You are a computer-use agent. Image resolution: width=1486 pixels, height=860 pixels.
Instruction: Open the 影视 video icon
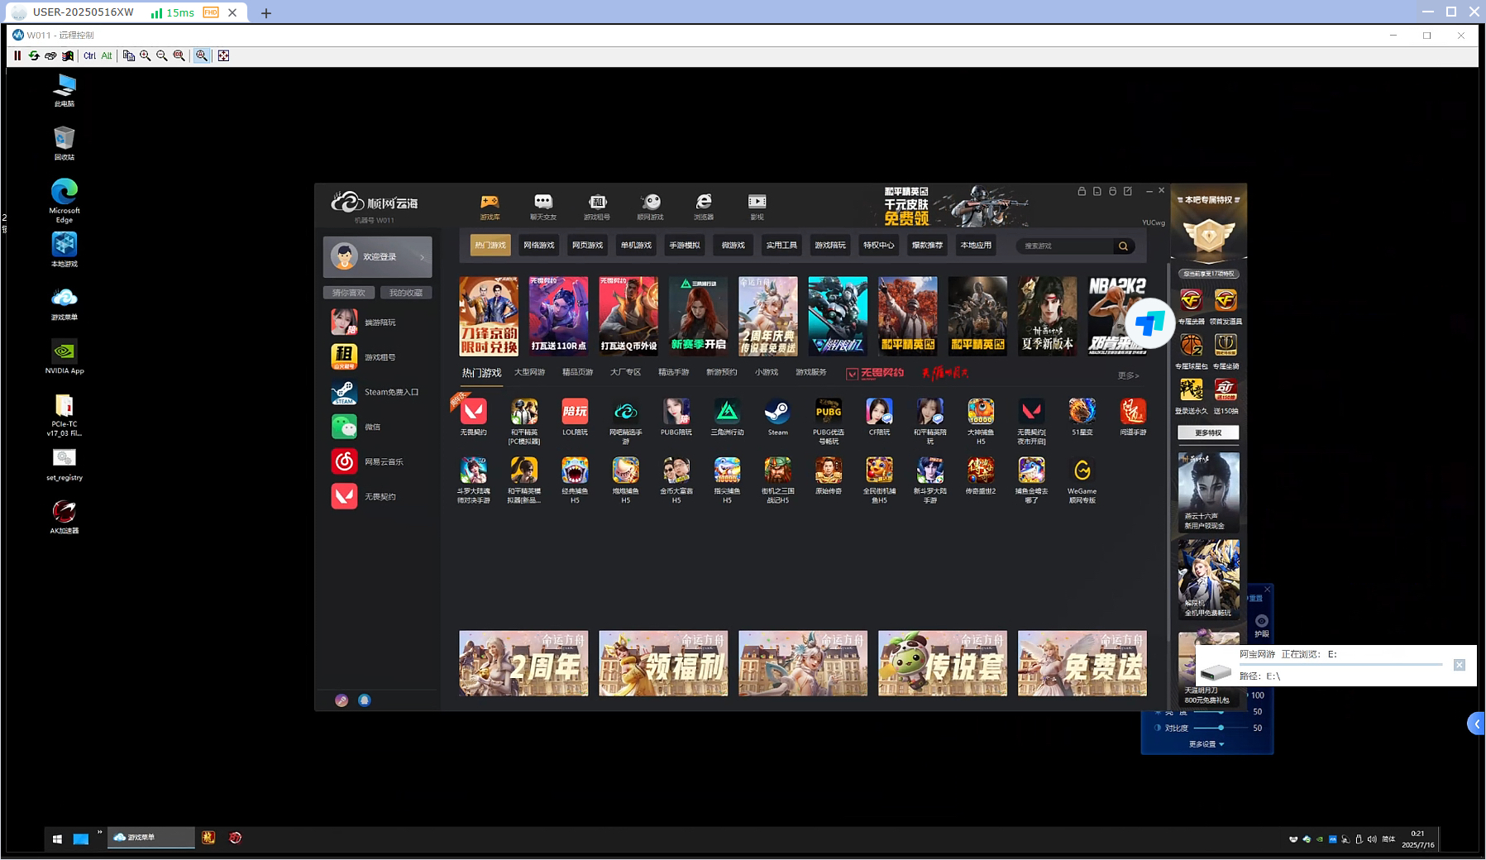click(x=757, y=206)
